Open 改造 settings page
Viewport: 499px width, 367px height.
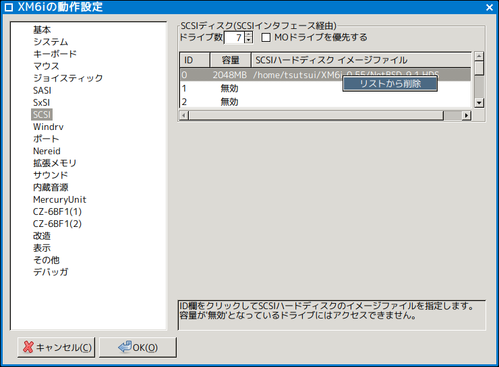pos(42,236)
